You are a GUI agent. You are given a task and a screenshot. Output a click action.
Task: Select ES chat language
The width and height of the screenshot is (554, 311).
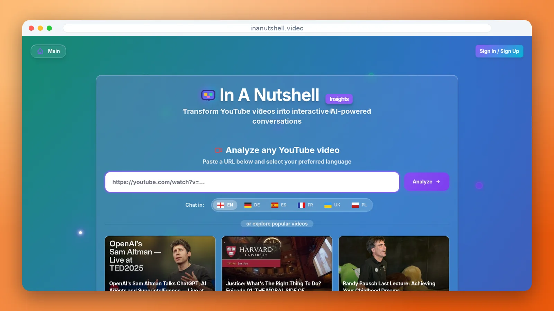pos(279,205)
